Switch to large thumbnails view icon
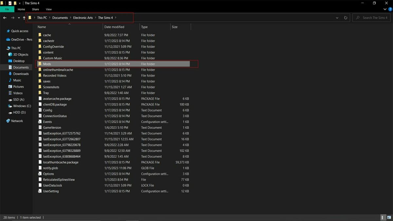This screenshot has height=221, width=393. pos(388,217)
